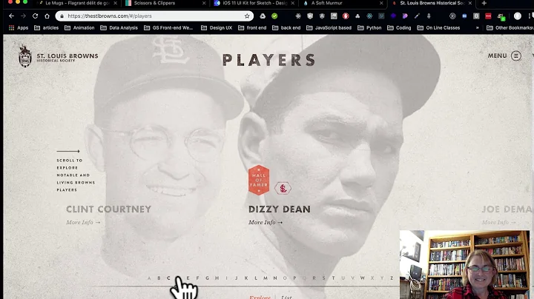Click the Clint Courtney player name
Image resolution: width=534 pixels, height=299 pixels.
point(108,209)
